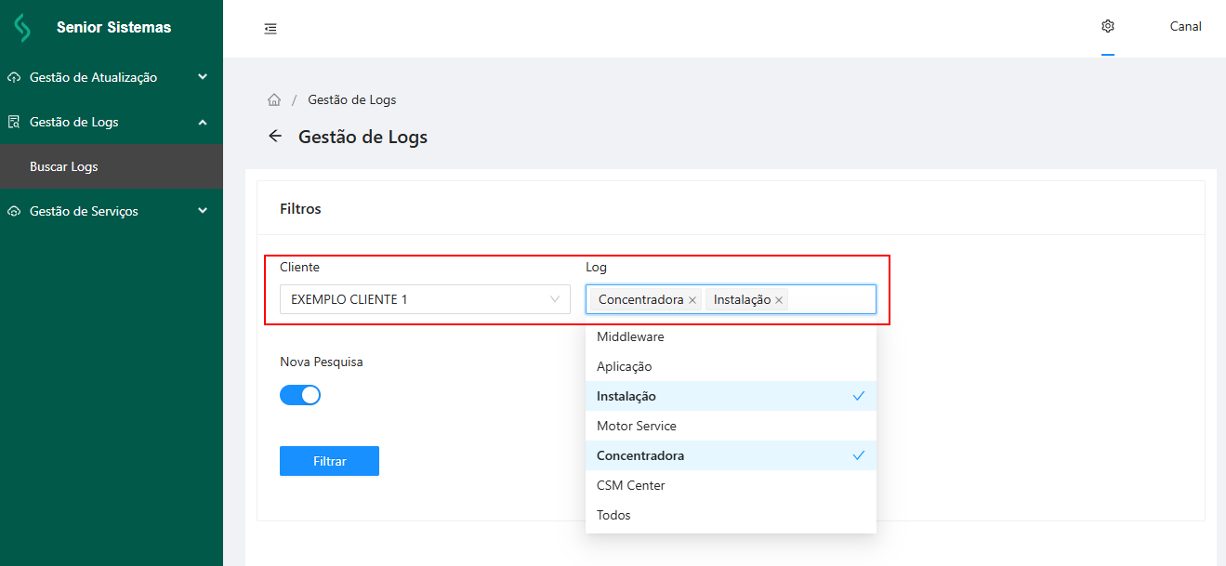Click the Gestão de Serviços cloud icon
The image size is (1226, 566).
click(14, 212)
